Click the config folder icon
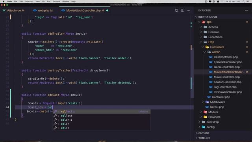 [x=204, y=127]
